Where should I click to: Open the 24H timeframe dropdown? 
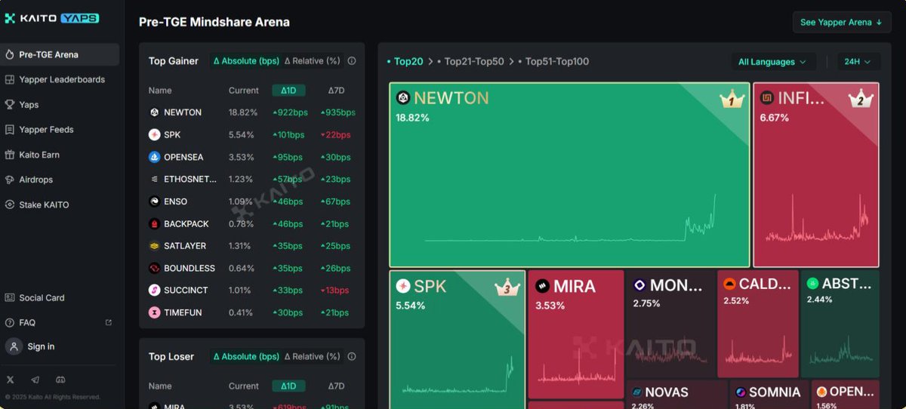[858, 62]
